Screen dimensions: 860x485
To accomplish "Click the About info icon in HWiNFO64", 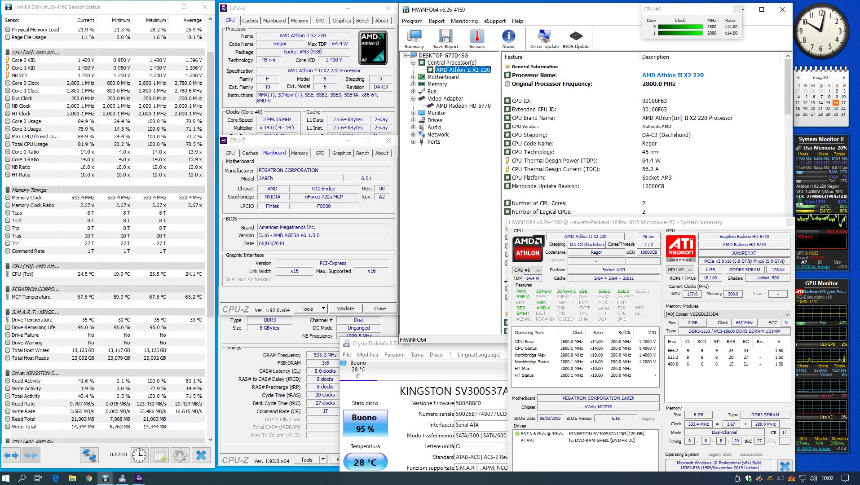I will pos(508,39).
